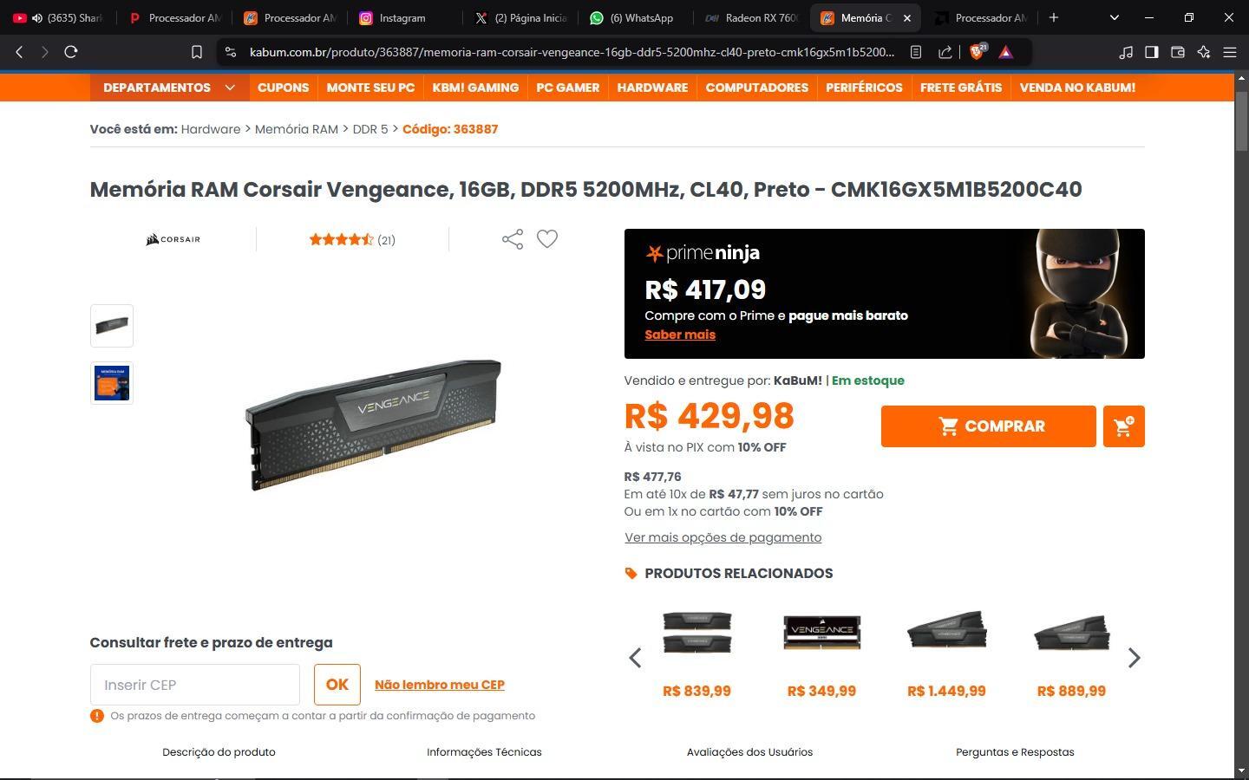
Task: Click the share icon next to ratings
Action: pyautogui.click(x=513, y=239)
